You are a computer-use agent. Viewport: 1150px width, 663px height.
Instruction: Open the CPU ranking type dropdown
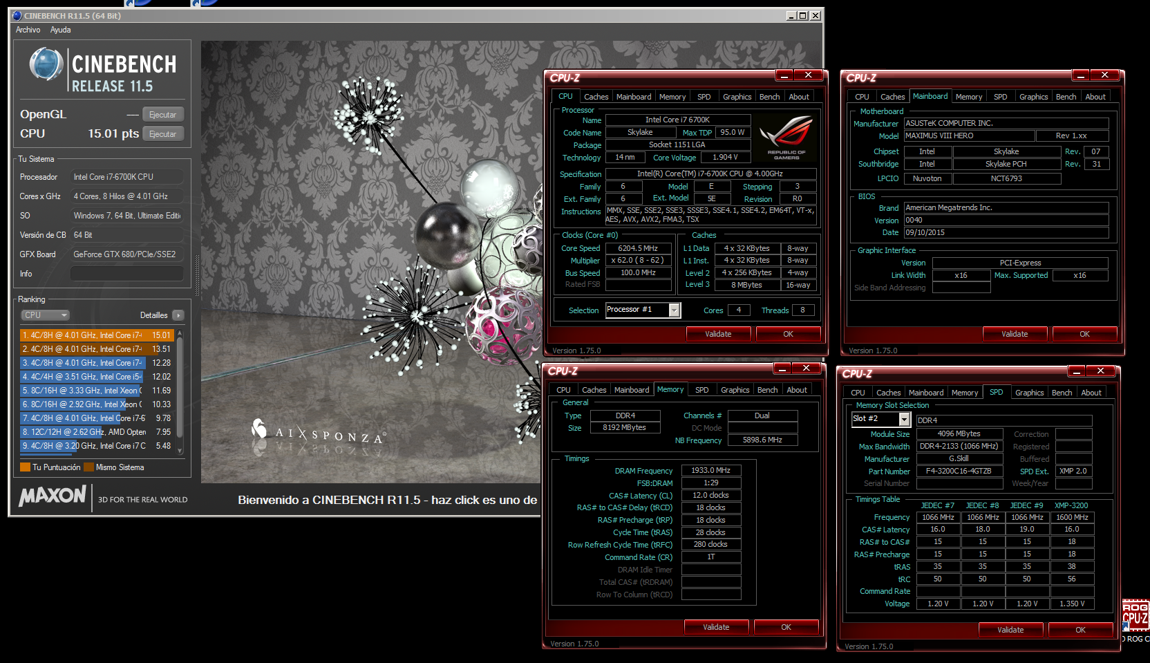pos(46,315)
